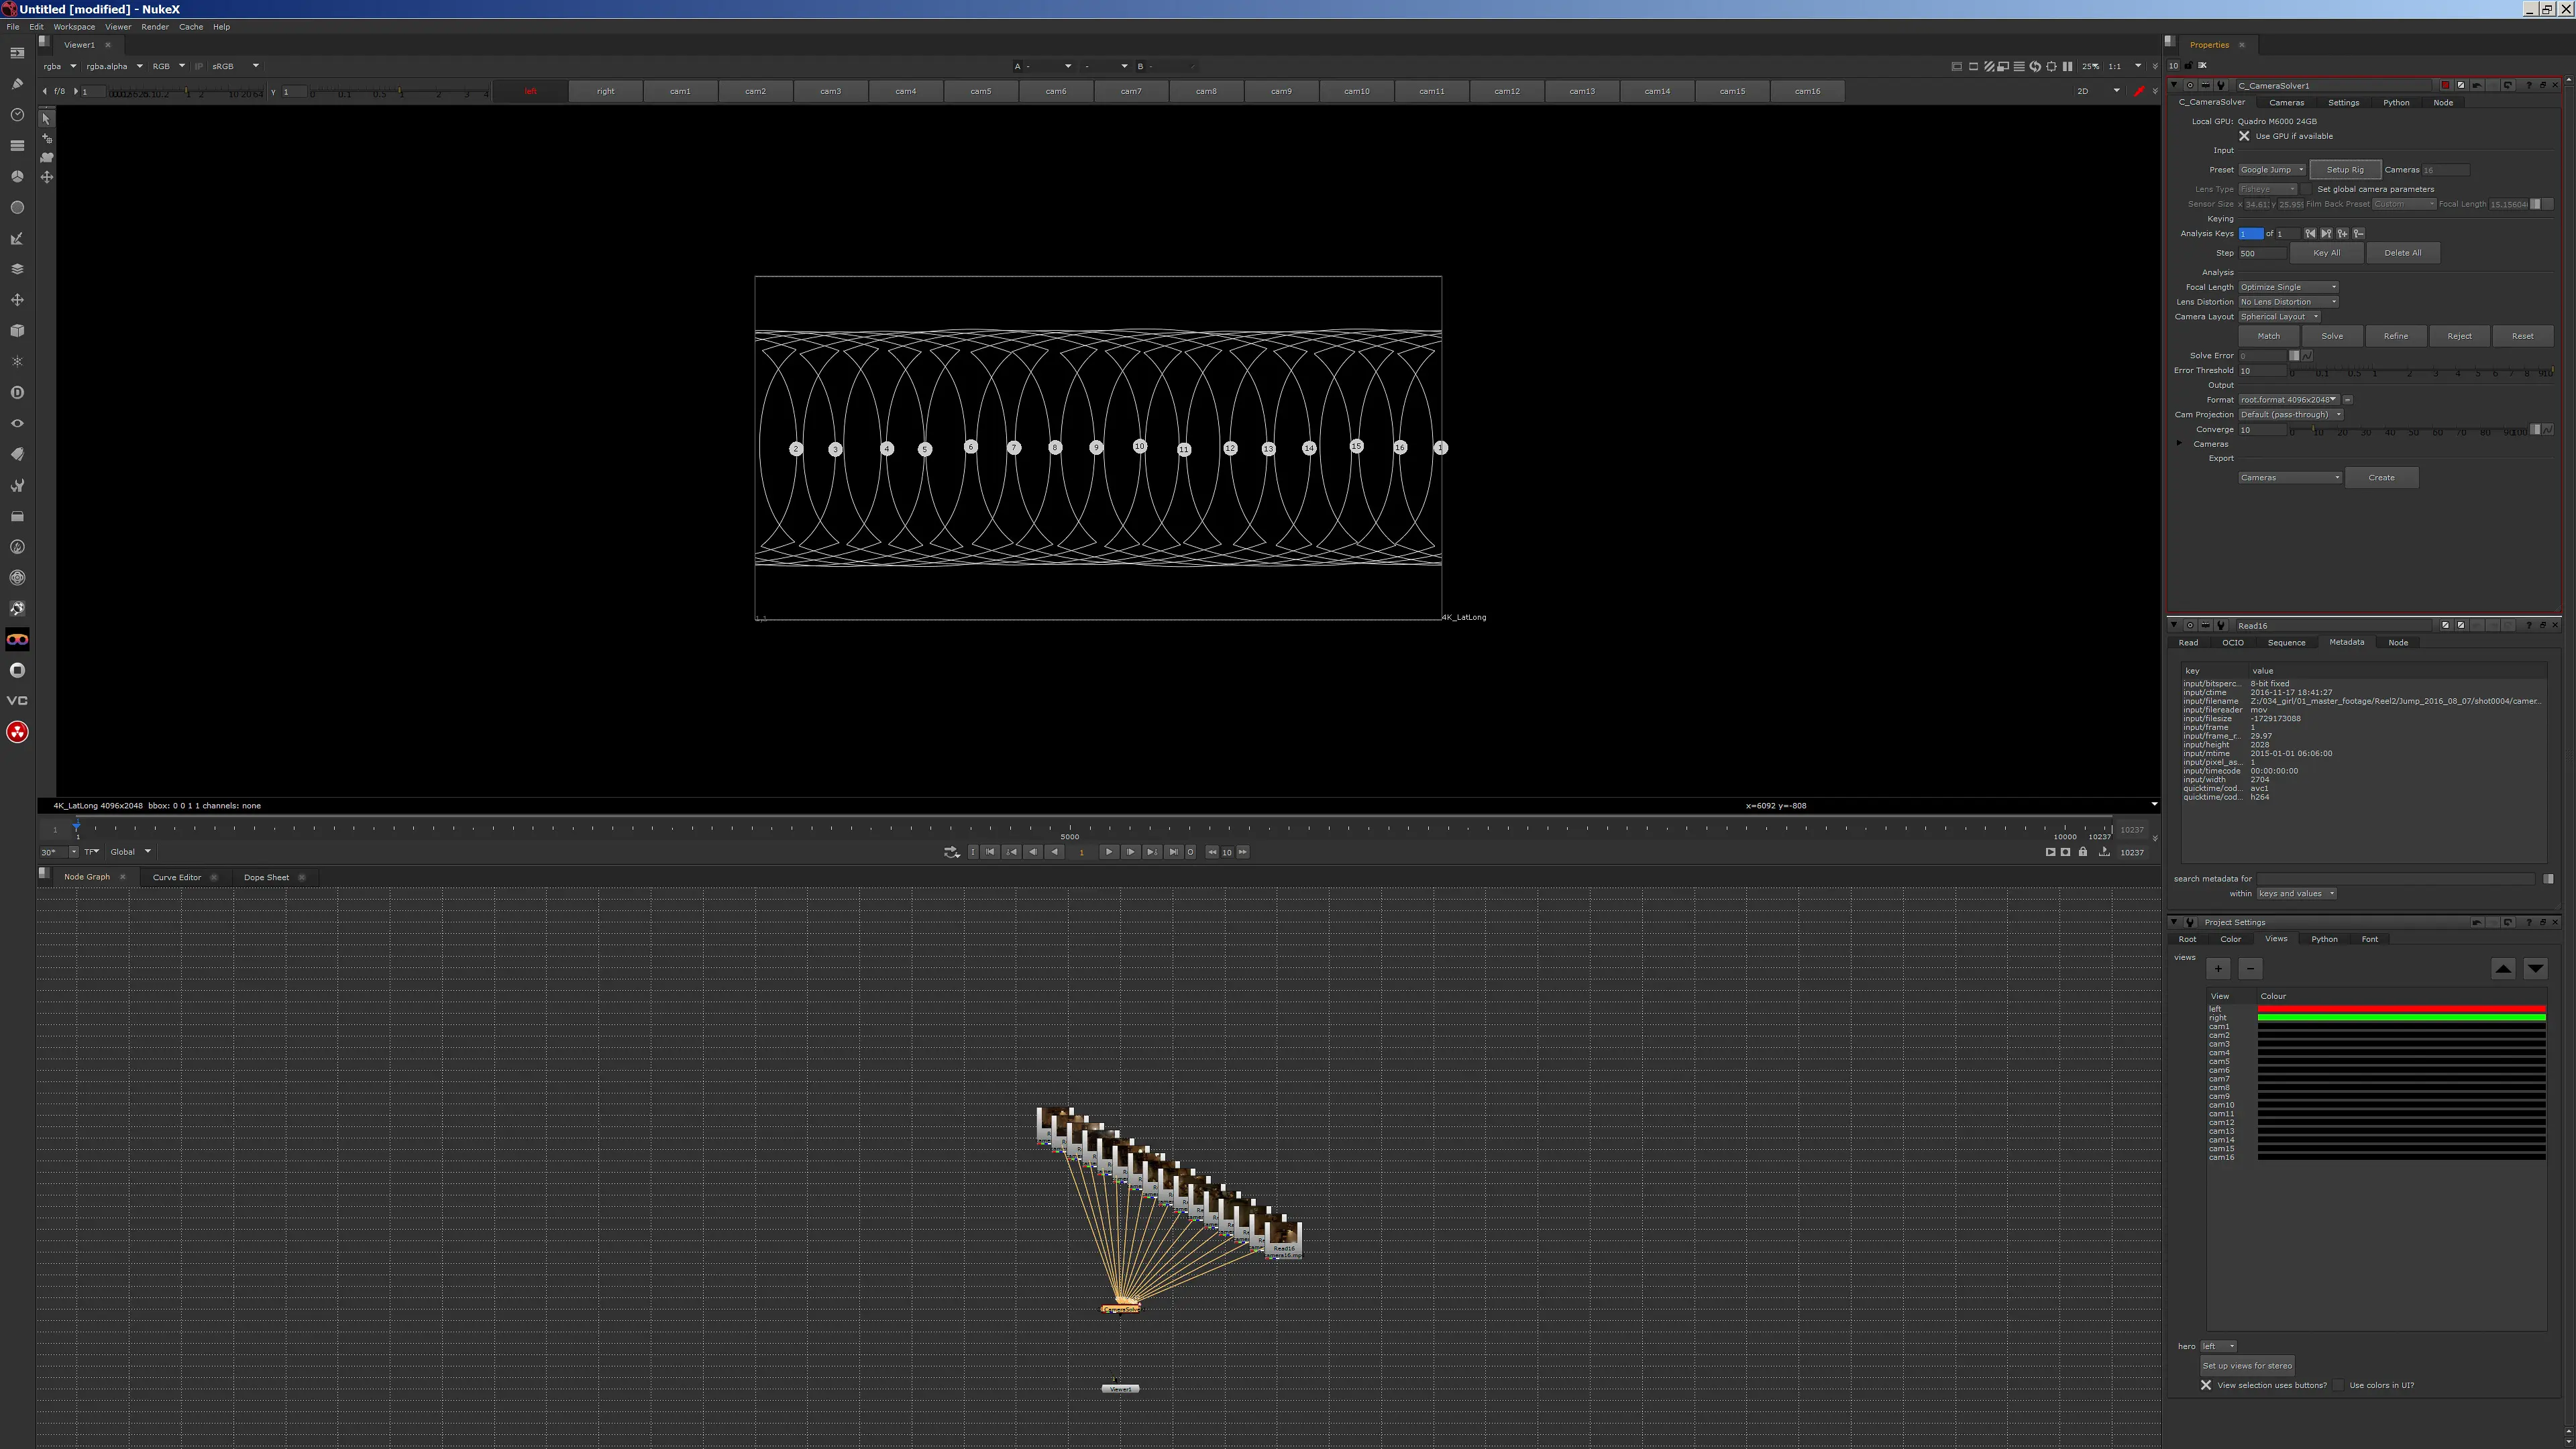Open the Color nodes wheel icon
The image size is (2576, 1449).
click(17, 177)
